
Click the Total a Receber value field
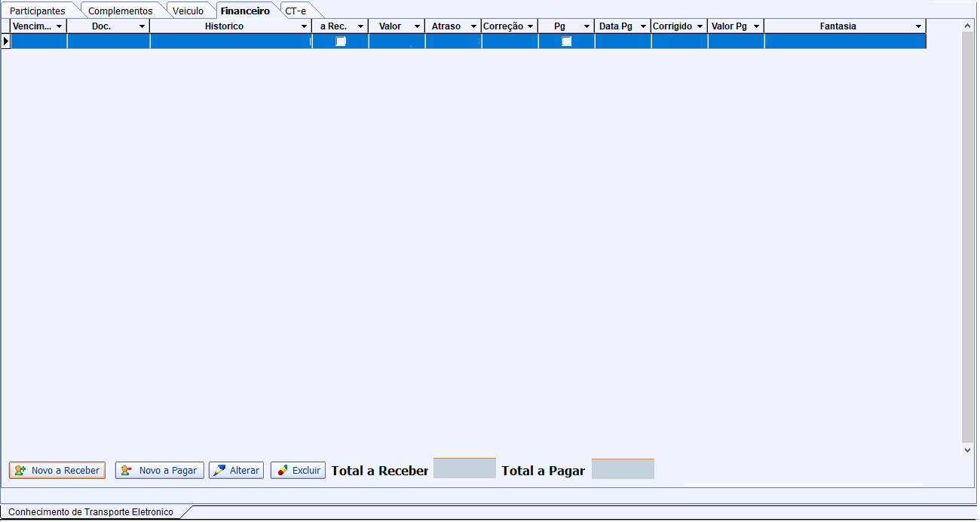click(x=464, y=468)
